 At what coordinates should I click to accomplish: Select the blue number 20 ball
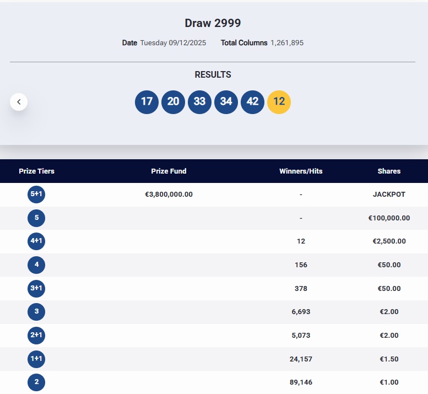coord(173,102)
